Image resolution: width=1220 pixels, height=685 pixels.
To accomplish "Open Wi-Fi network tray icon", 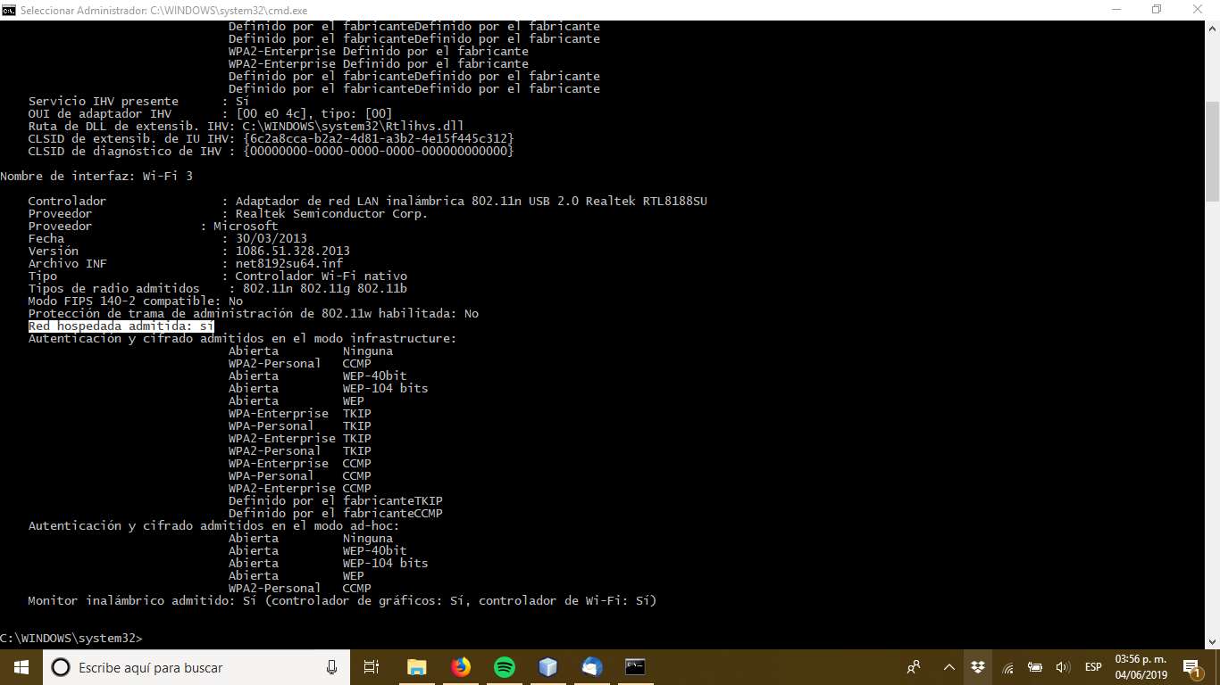I will coord(1007,667).
